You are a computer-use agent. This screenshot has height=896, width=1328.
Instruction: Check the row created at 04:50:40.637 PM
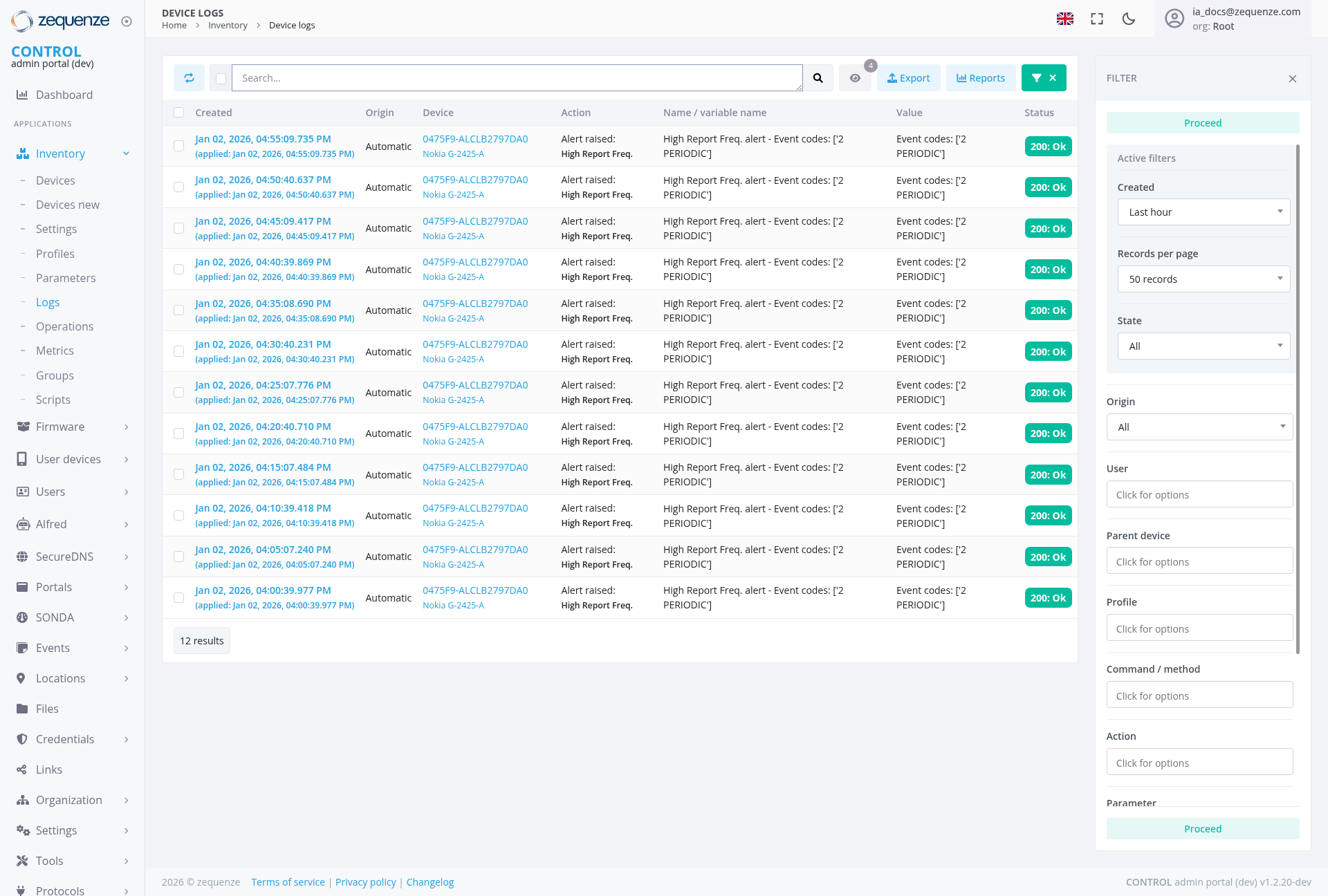(178, 187)
